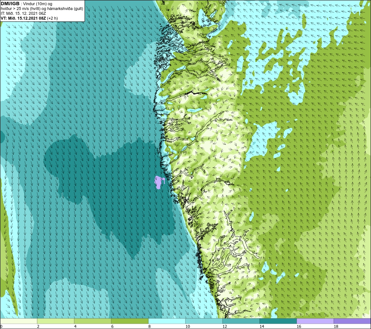Click the teal 12–14 m/s color swatch
The width and height of the screenshot is (371, 329).
241,321
